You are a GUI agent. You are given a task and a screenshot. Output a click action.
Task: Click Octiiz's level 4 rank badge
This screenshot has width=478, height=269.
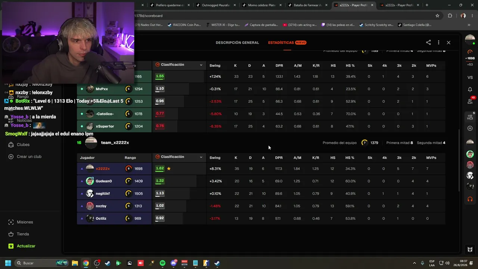pyautogui.click(x=128, y=218)
